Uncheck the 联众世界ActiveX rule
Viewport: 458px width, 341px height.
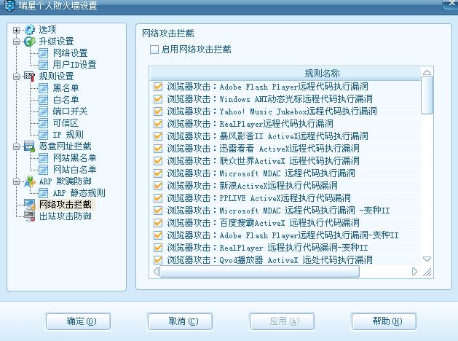158,161
